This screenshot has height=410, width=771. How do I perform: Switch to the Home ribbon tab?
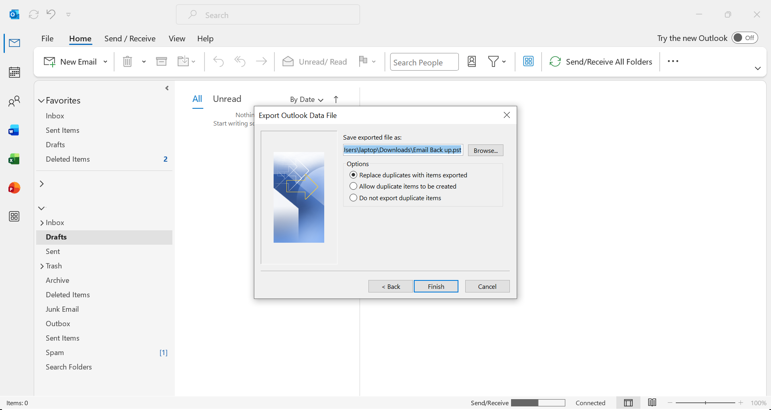pos(80,39)
